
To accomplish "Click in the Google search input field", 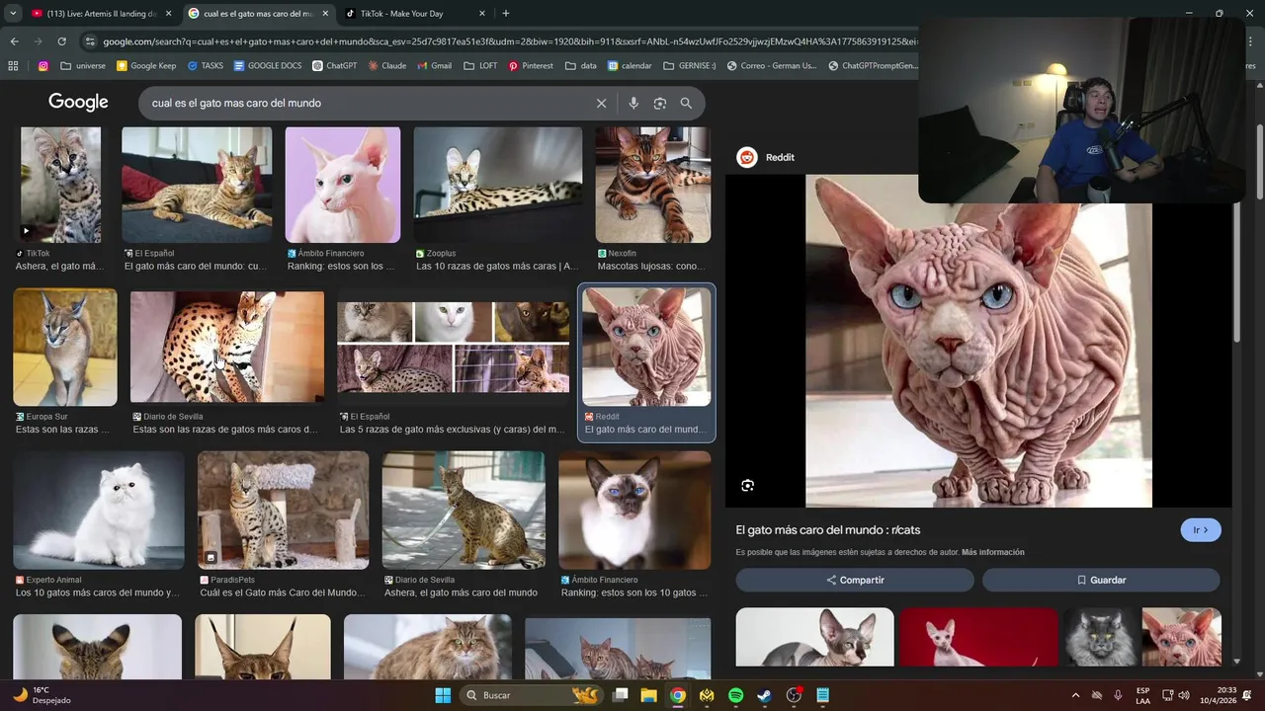I will pos(366,103).
